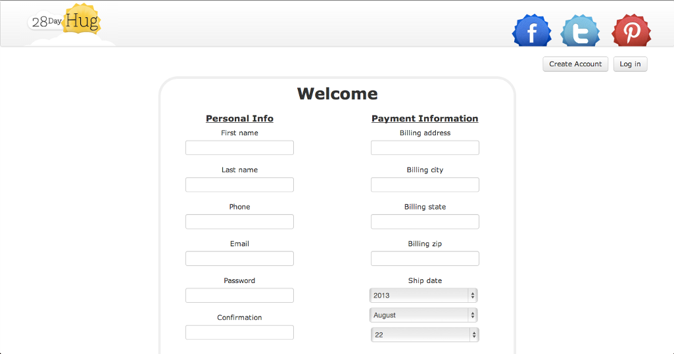Viewport: 674px width, 354px height.
Task: Open the Pinterest badge icon
Action: (631, 31)
